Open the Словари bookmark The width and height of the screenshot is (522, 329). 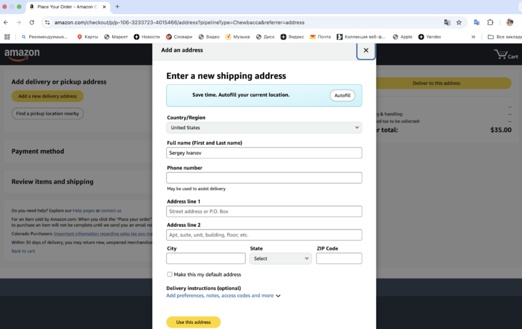pyautogui.click(x=179, y=37)
